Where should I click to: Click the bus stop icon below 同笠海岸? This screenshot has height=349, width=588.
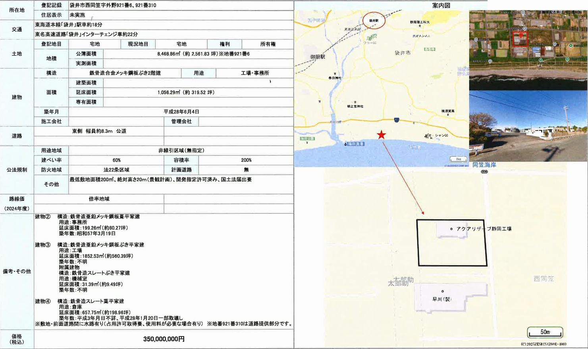click(484, 172)
